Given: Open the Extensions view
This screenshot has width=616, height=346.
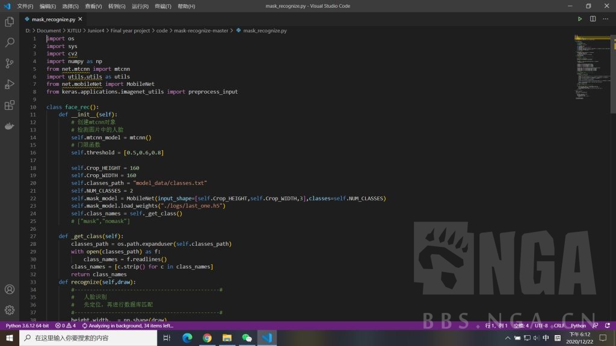Looking at the screenshot, I should [10, 105].
